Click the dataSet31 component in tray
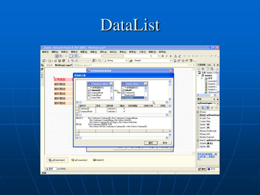The image size is (260, 195). coord(99,160)
